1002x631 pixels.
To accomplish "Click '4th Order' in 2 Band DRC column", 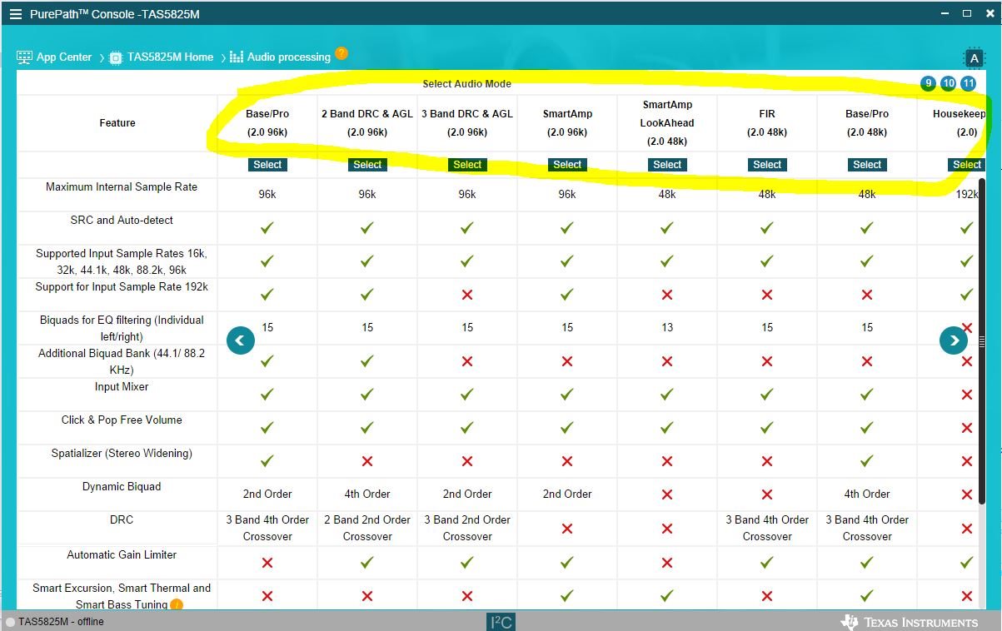I will 367,494.
